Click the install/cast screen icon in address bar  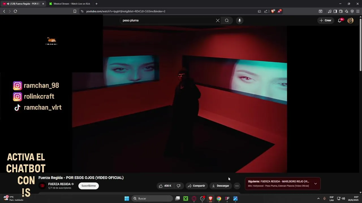[x=259, y=11]
